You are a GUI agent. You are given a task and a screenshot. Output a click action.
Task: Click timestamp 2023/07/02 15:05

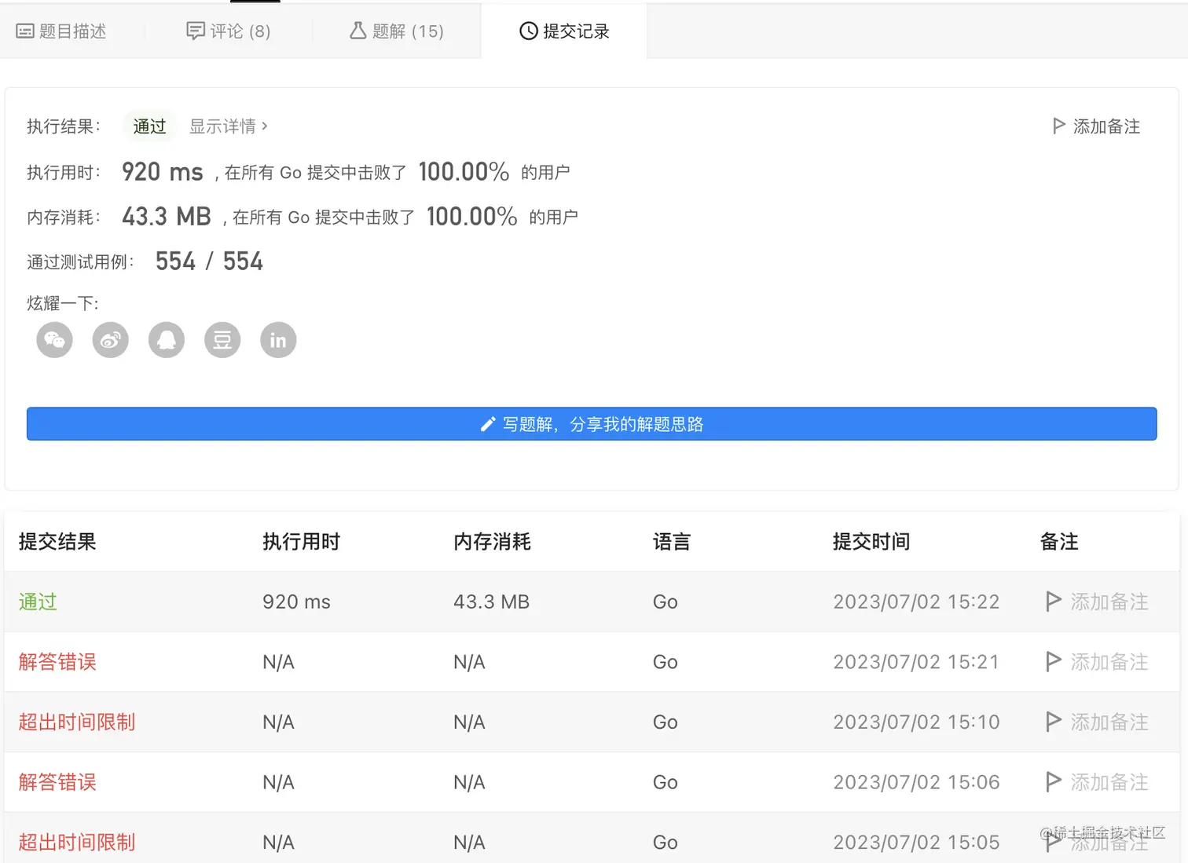916,842
